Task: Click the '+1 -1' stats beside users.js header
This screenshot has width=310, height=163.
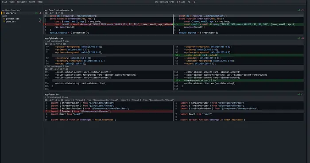Action: [x=301, y=10]
